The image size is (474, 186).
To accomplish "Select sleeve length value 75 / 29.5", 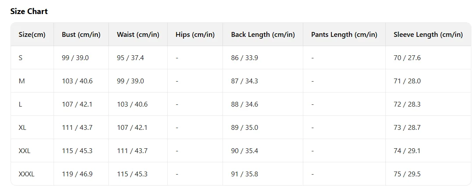I will [407, 174].
